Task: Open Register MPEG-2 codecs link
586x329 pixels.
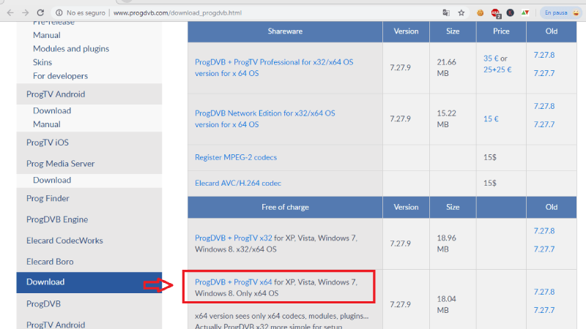Action: [x=236, y=157]
